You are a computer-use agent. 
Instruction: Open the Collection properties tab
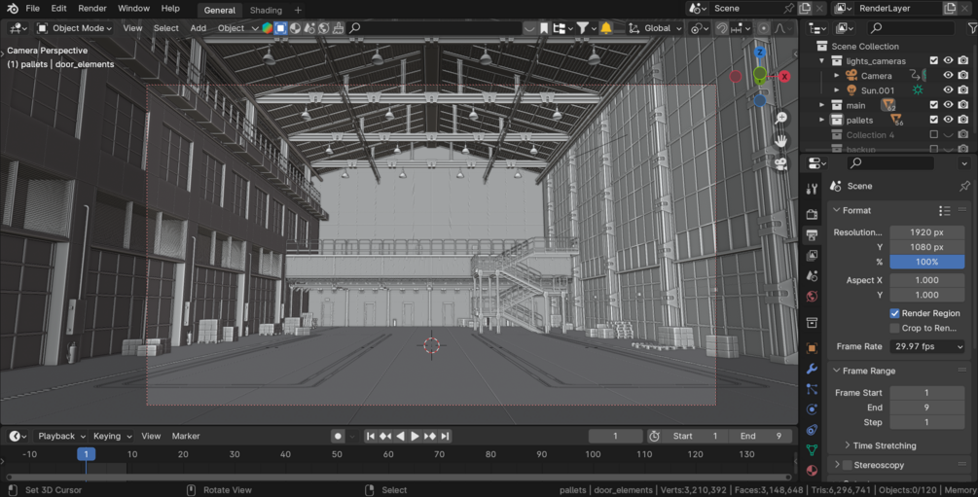click(812, 322)
